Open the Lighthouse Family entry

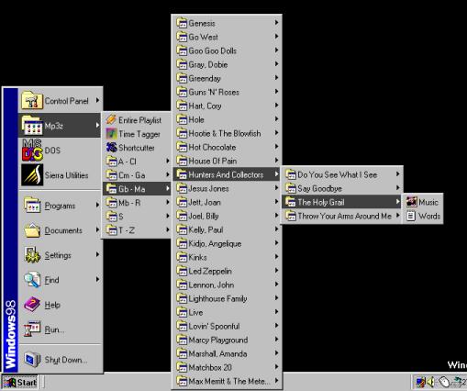[227, 298]
